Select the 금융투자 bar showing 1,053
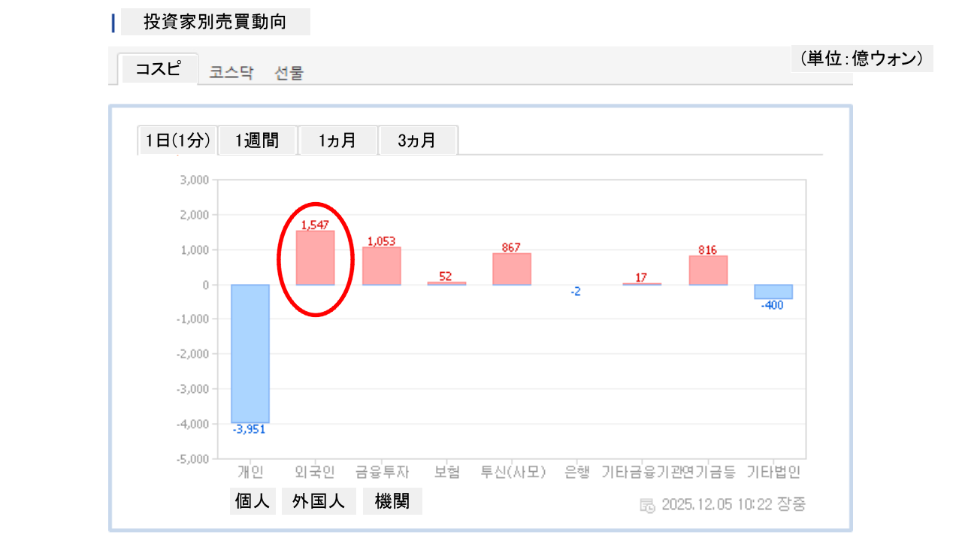Viewport: 962px width, 541px height. (381, 266)
